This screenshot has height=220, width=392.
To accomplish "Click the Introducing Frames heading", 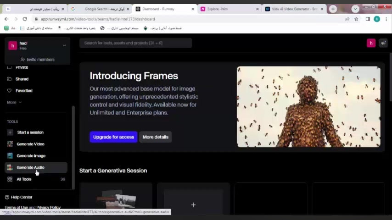I will click(x=134, y=76).
